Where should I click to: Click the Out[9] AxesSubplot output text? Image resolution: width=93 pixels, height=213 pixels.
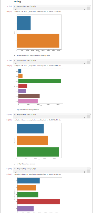(37, 66)
